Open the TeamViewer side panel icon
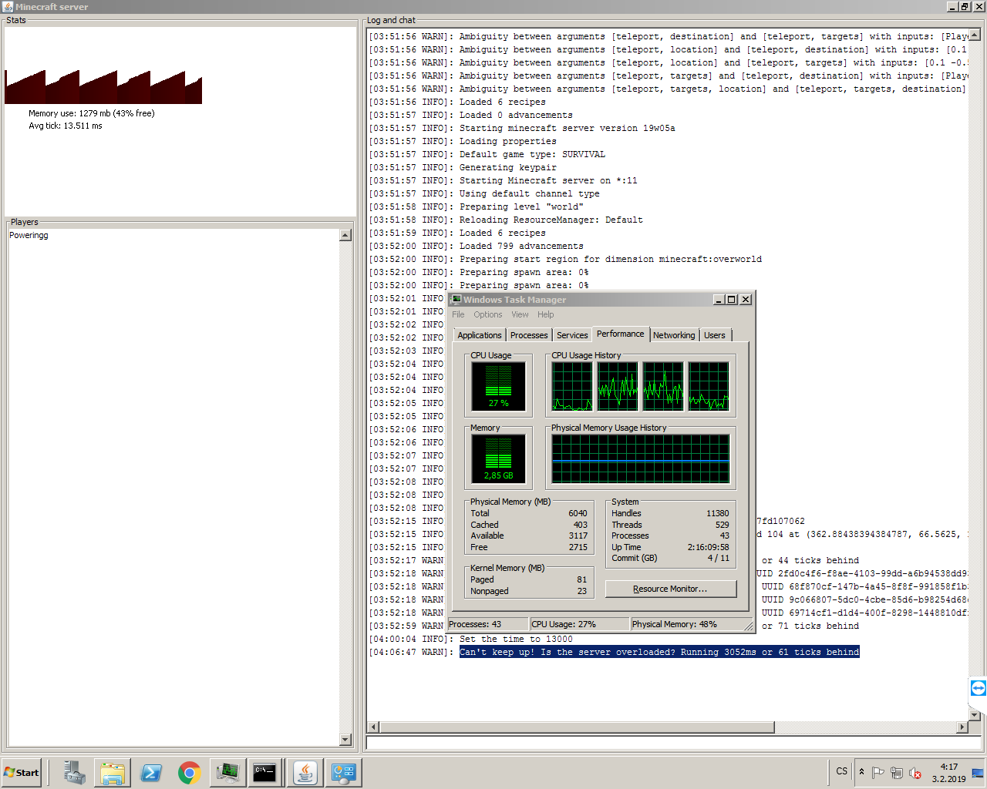Viewport: 987px width, 789px height. pyautogui.click(x=978, y=688)
